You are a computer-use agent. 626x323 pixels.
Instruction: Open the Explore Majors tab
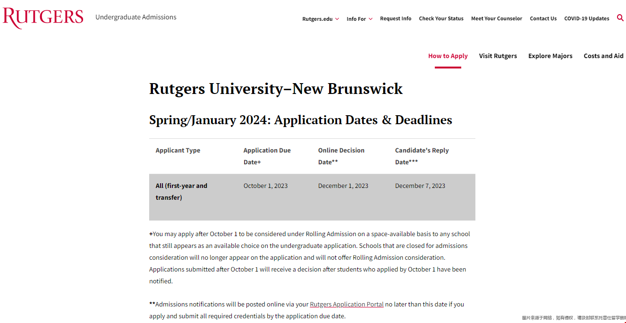(x=550, y=56)
